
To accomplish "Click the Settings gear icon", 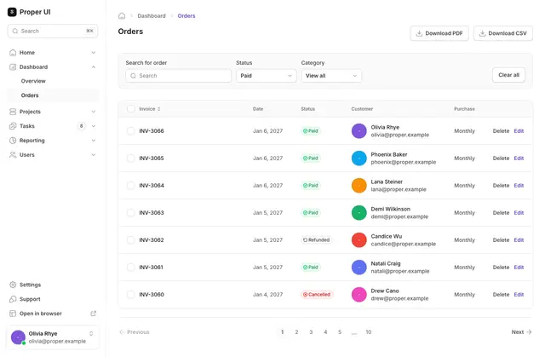I will [13, 285].
